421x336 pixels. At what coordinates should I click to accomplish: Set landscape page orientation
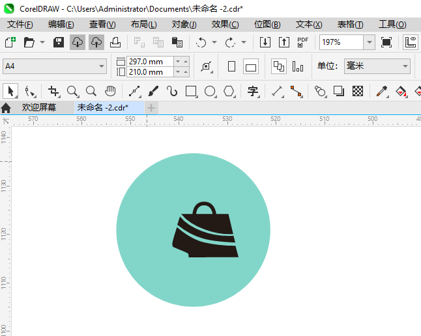coord(251,66)
